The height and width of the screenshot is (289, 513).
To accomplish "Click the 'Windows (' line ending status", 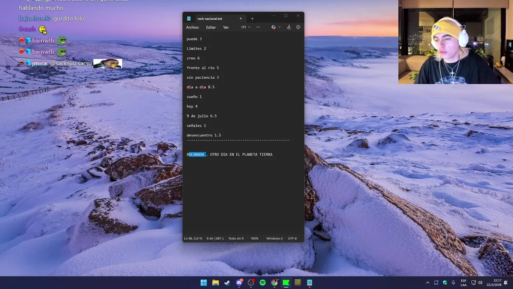I will (275, 238).
